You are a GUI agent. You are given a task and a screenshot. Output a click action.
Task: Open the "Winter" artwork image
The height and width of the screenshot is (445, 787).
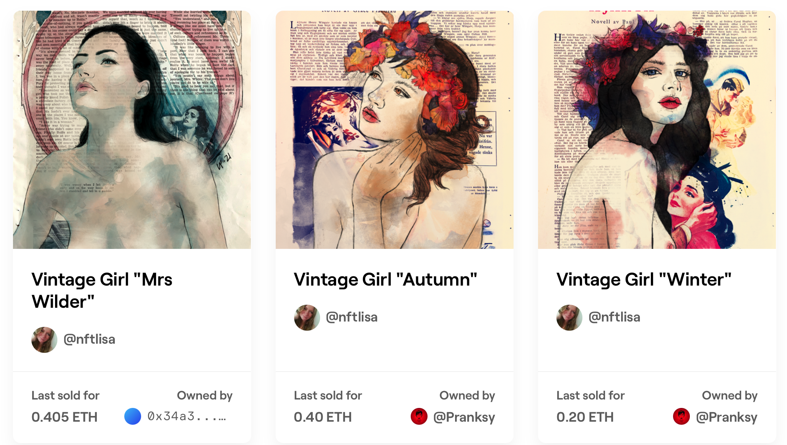coord(657,130)
